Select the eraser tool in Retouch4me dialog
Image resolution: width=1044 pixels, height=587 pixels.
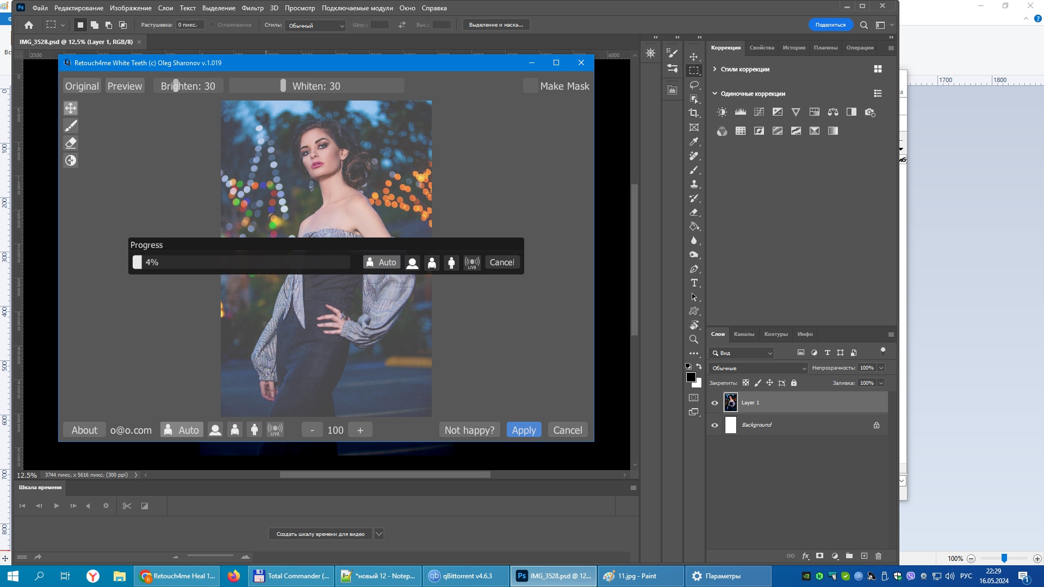(71, 143)
